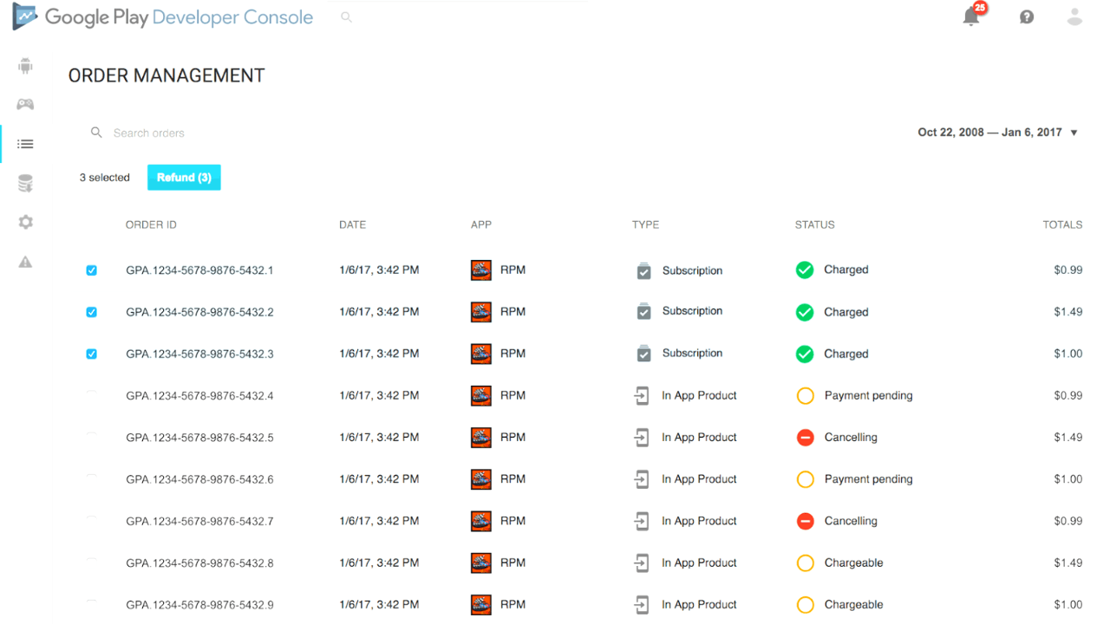Open order GPA.1234-5678-9876-5432.1
The image size is (1110, 624).
199,270
